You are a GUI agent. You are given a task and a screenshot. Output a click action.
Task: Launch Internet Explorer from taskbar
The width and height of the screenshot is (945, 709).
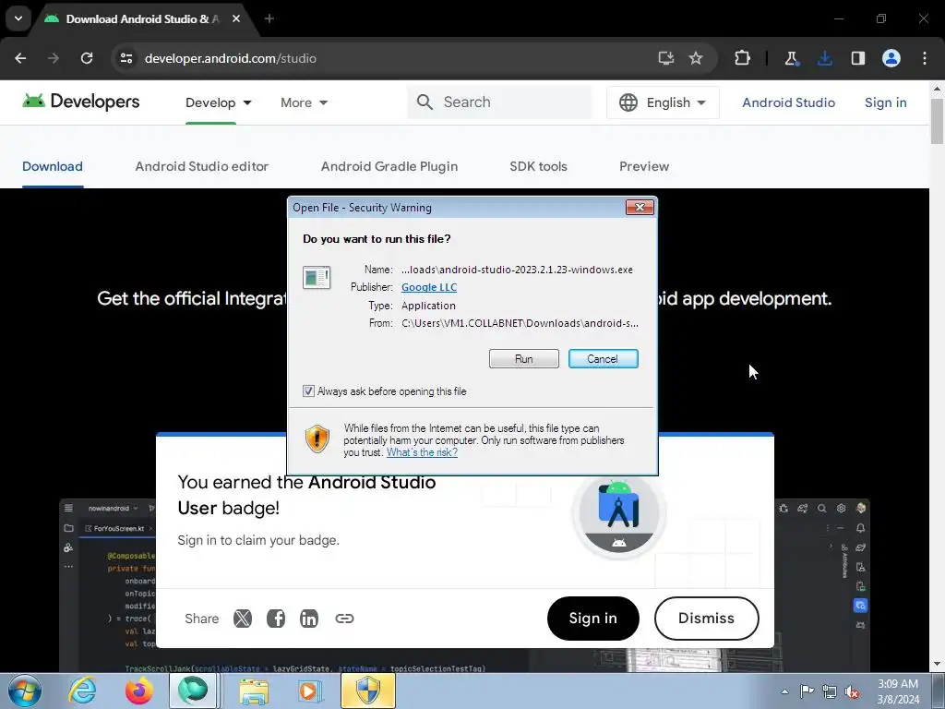(x=82, y=691)
